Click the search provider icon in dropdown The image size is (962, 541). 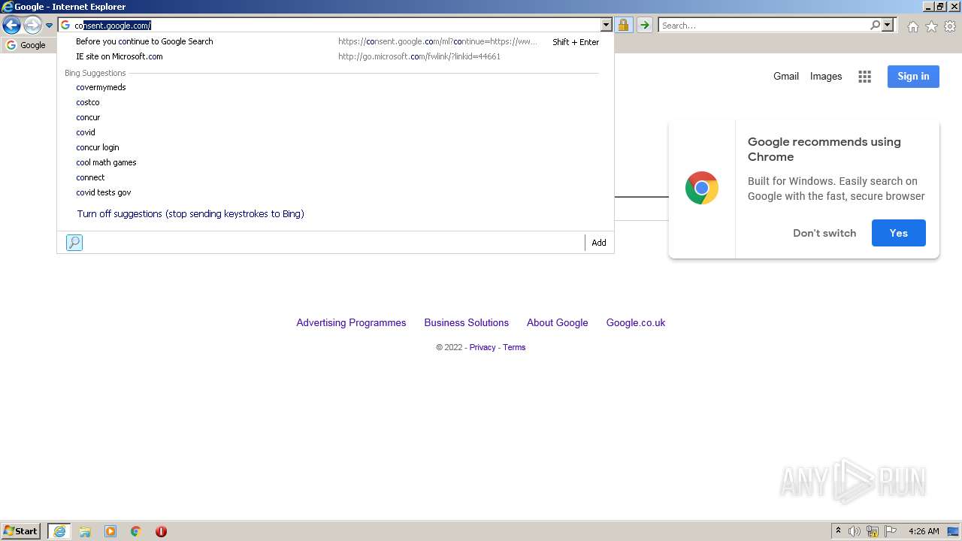coord(74,243)
